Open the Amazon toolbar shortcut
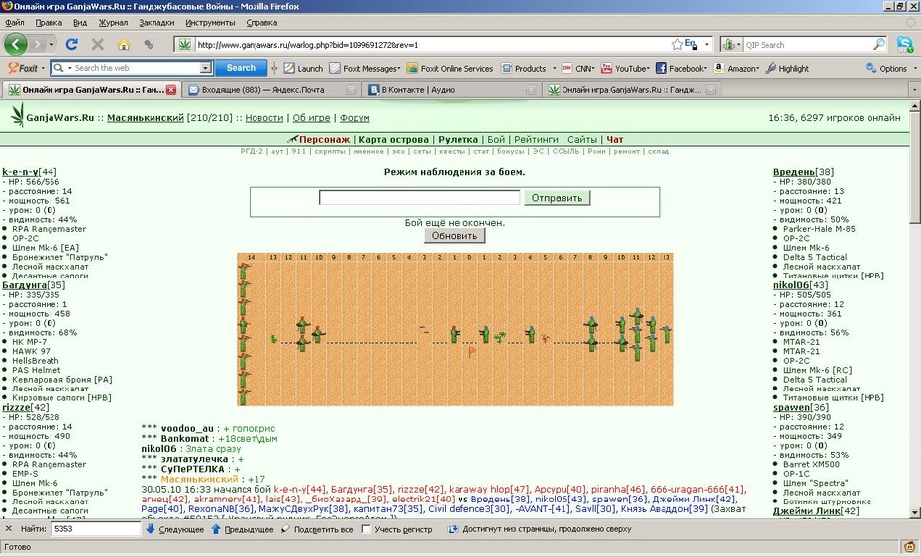The width and height of the screenshot is (921, 557). coord(736,68)
